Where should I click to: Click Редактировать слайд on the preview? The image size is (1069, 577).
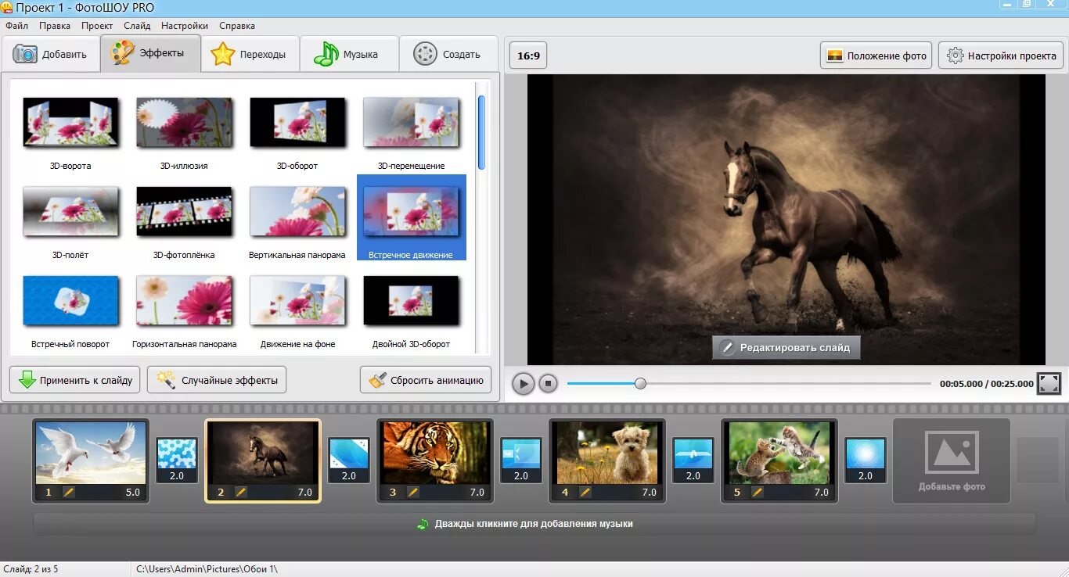coord(786,347)
